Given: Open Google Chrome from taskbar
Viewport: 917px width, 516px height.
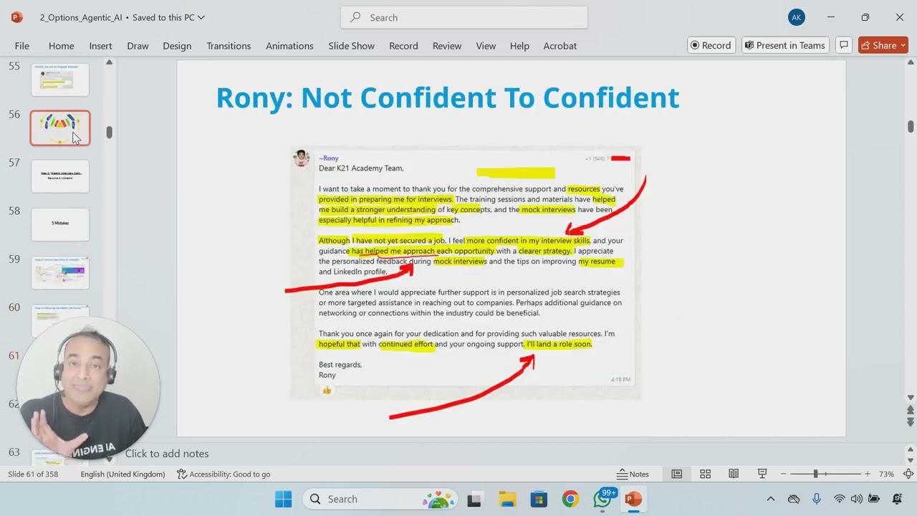Looking at the screenshot, I should point(570,499).
